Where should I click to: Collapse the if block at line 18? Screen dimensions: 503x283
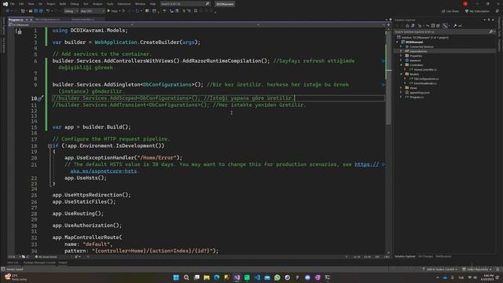tap(50, 145)
